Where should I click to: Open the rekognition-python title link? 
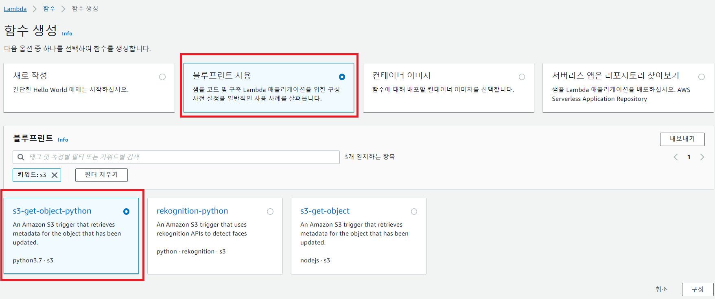pos(192,211)
